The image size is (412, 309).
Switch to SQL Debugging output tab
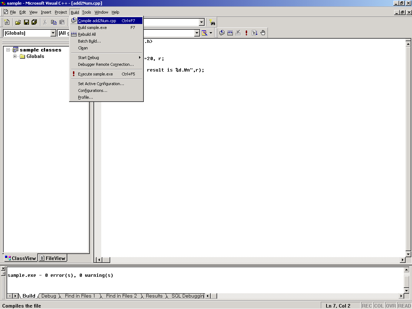coord(187,296)
